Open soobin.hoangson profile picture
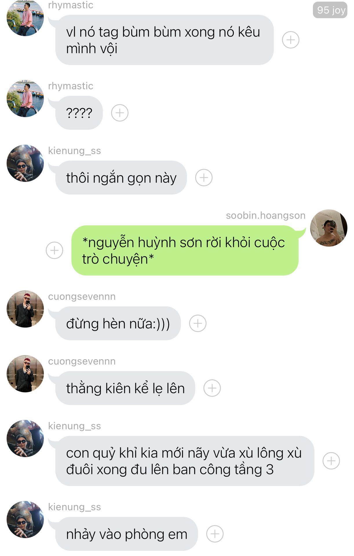 (x=329, y=228)
